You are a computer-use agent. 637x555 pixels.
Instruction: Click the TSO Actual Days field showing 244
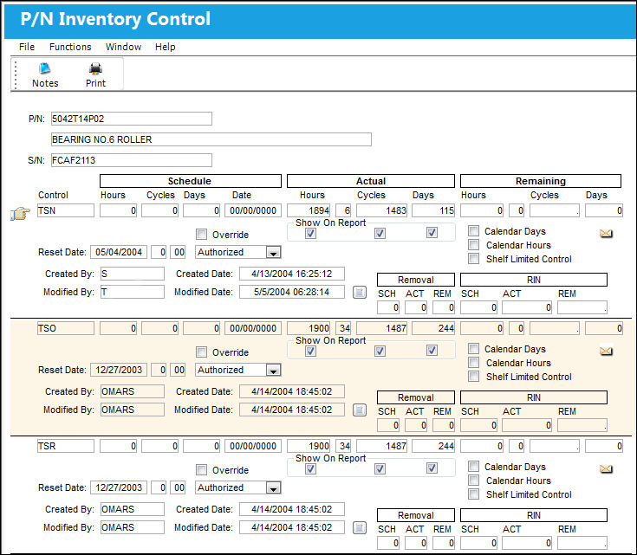click(x=433, y=328)
